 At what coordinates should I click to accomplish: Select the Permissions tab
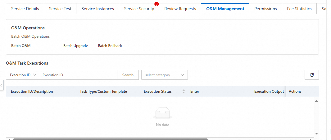(265, 9)
